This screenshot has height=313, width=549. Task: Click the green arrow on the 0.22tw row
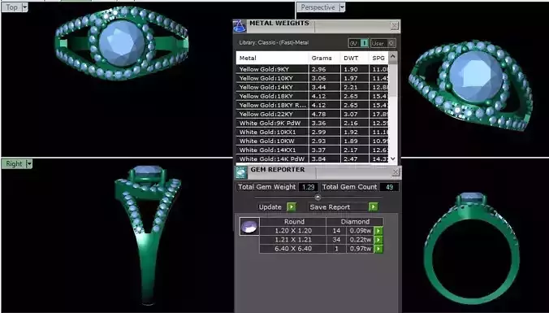[378, 240]
